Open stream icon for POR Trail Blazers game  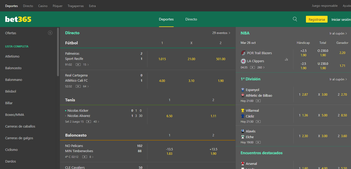(x=253, y=67)
